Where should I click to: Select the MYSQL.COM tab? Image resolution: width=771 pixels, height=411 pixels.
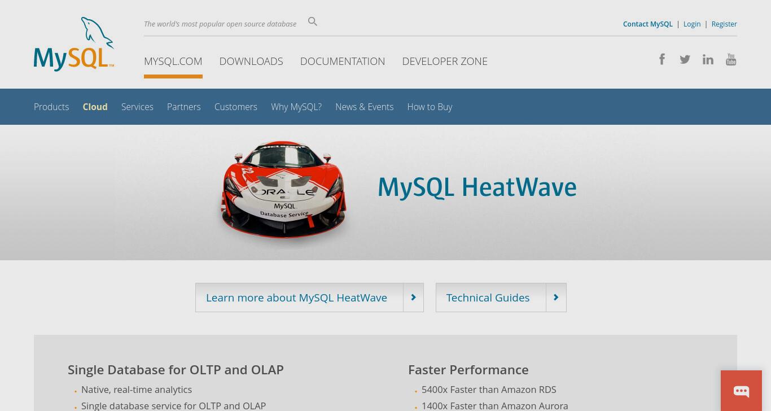click(x=173, y=61)
